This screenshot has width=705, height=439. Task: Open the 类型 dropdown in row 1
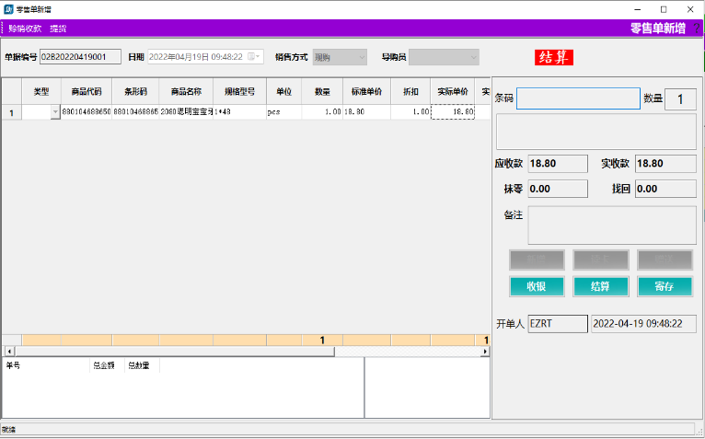[x=54, y=112]
